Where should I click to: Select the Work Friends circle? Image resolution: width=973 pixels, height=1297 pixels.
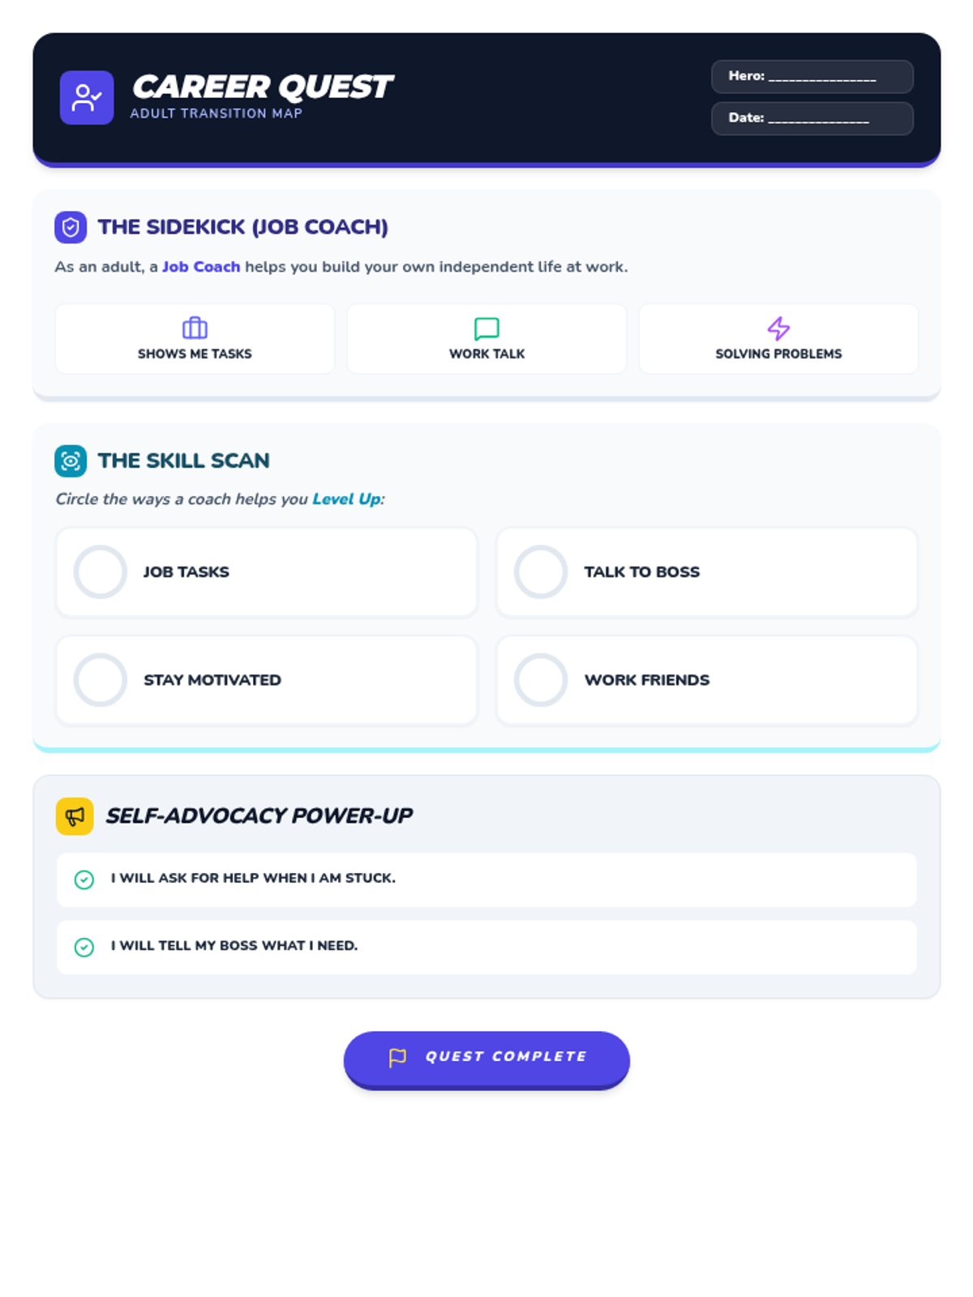[541, 679]
